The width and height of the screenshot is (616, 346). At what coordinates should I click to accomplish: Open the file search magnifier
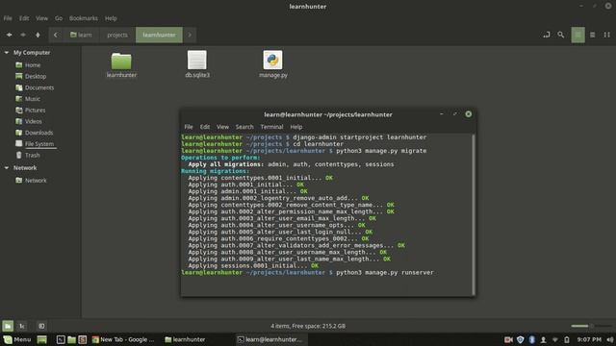tap(561, 35)
